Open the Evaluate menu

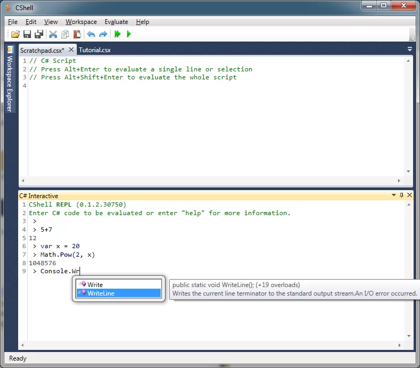pyautogui.click(x=116, y=22)
